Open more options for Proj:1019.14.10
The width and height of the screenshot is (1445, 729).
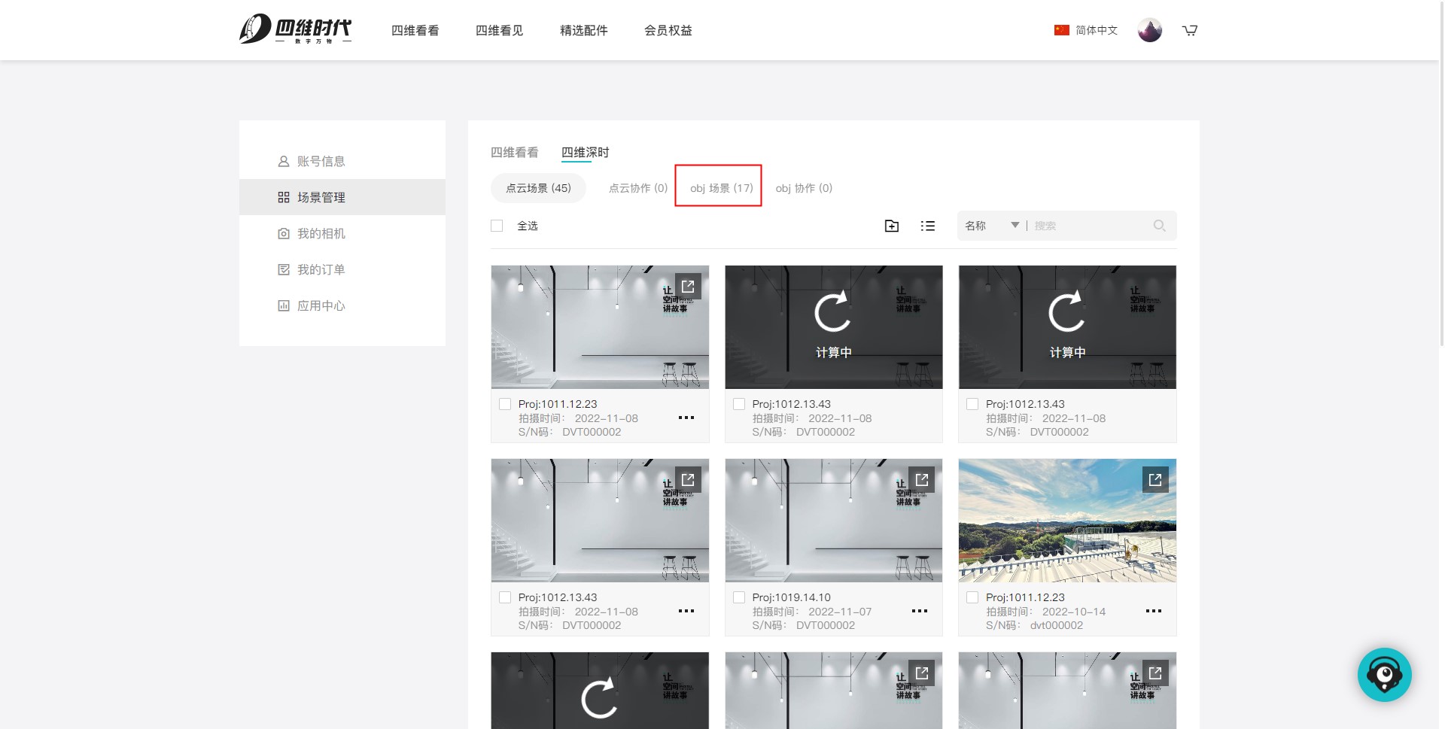[919, 611]
